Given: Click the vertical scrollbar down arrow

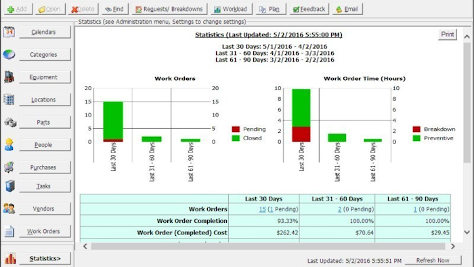Looking at the screenshot, I should tap(467, 232).
